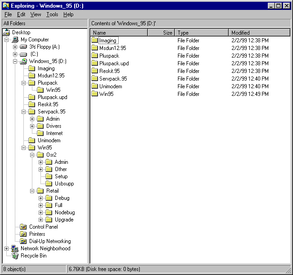This screenshot has width=293, height=275.
Task: Collapse the My Computer tree node
Action: pyautogui.click(x=7, y=40)
